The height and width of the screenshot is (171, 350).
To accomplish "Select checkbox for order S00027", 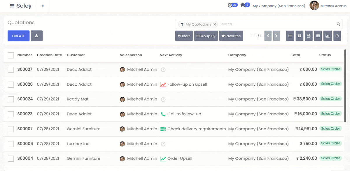I will coord(11,70).
